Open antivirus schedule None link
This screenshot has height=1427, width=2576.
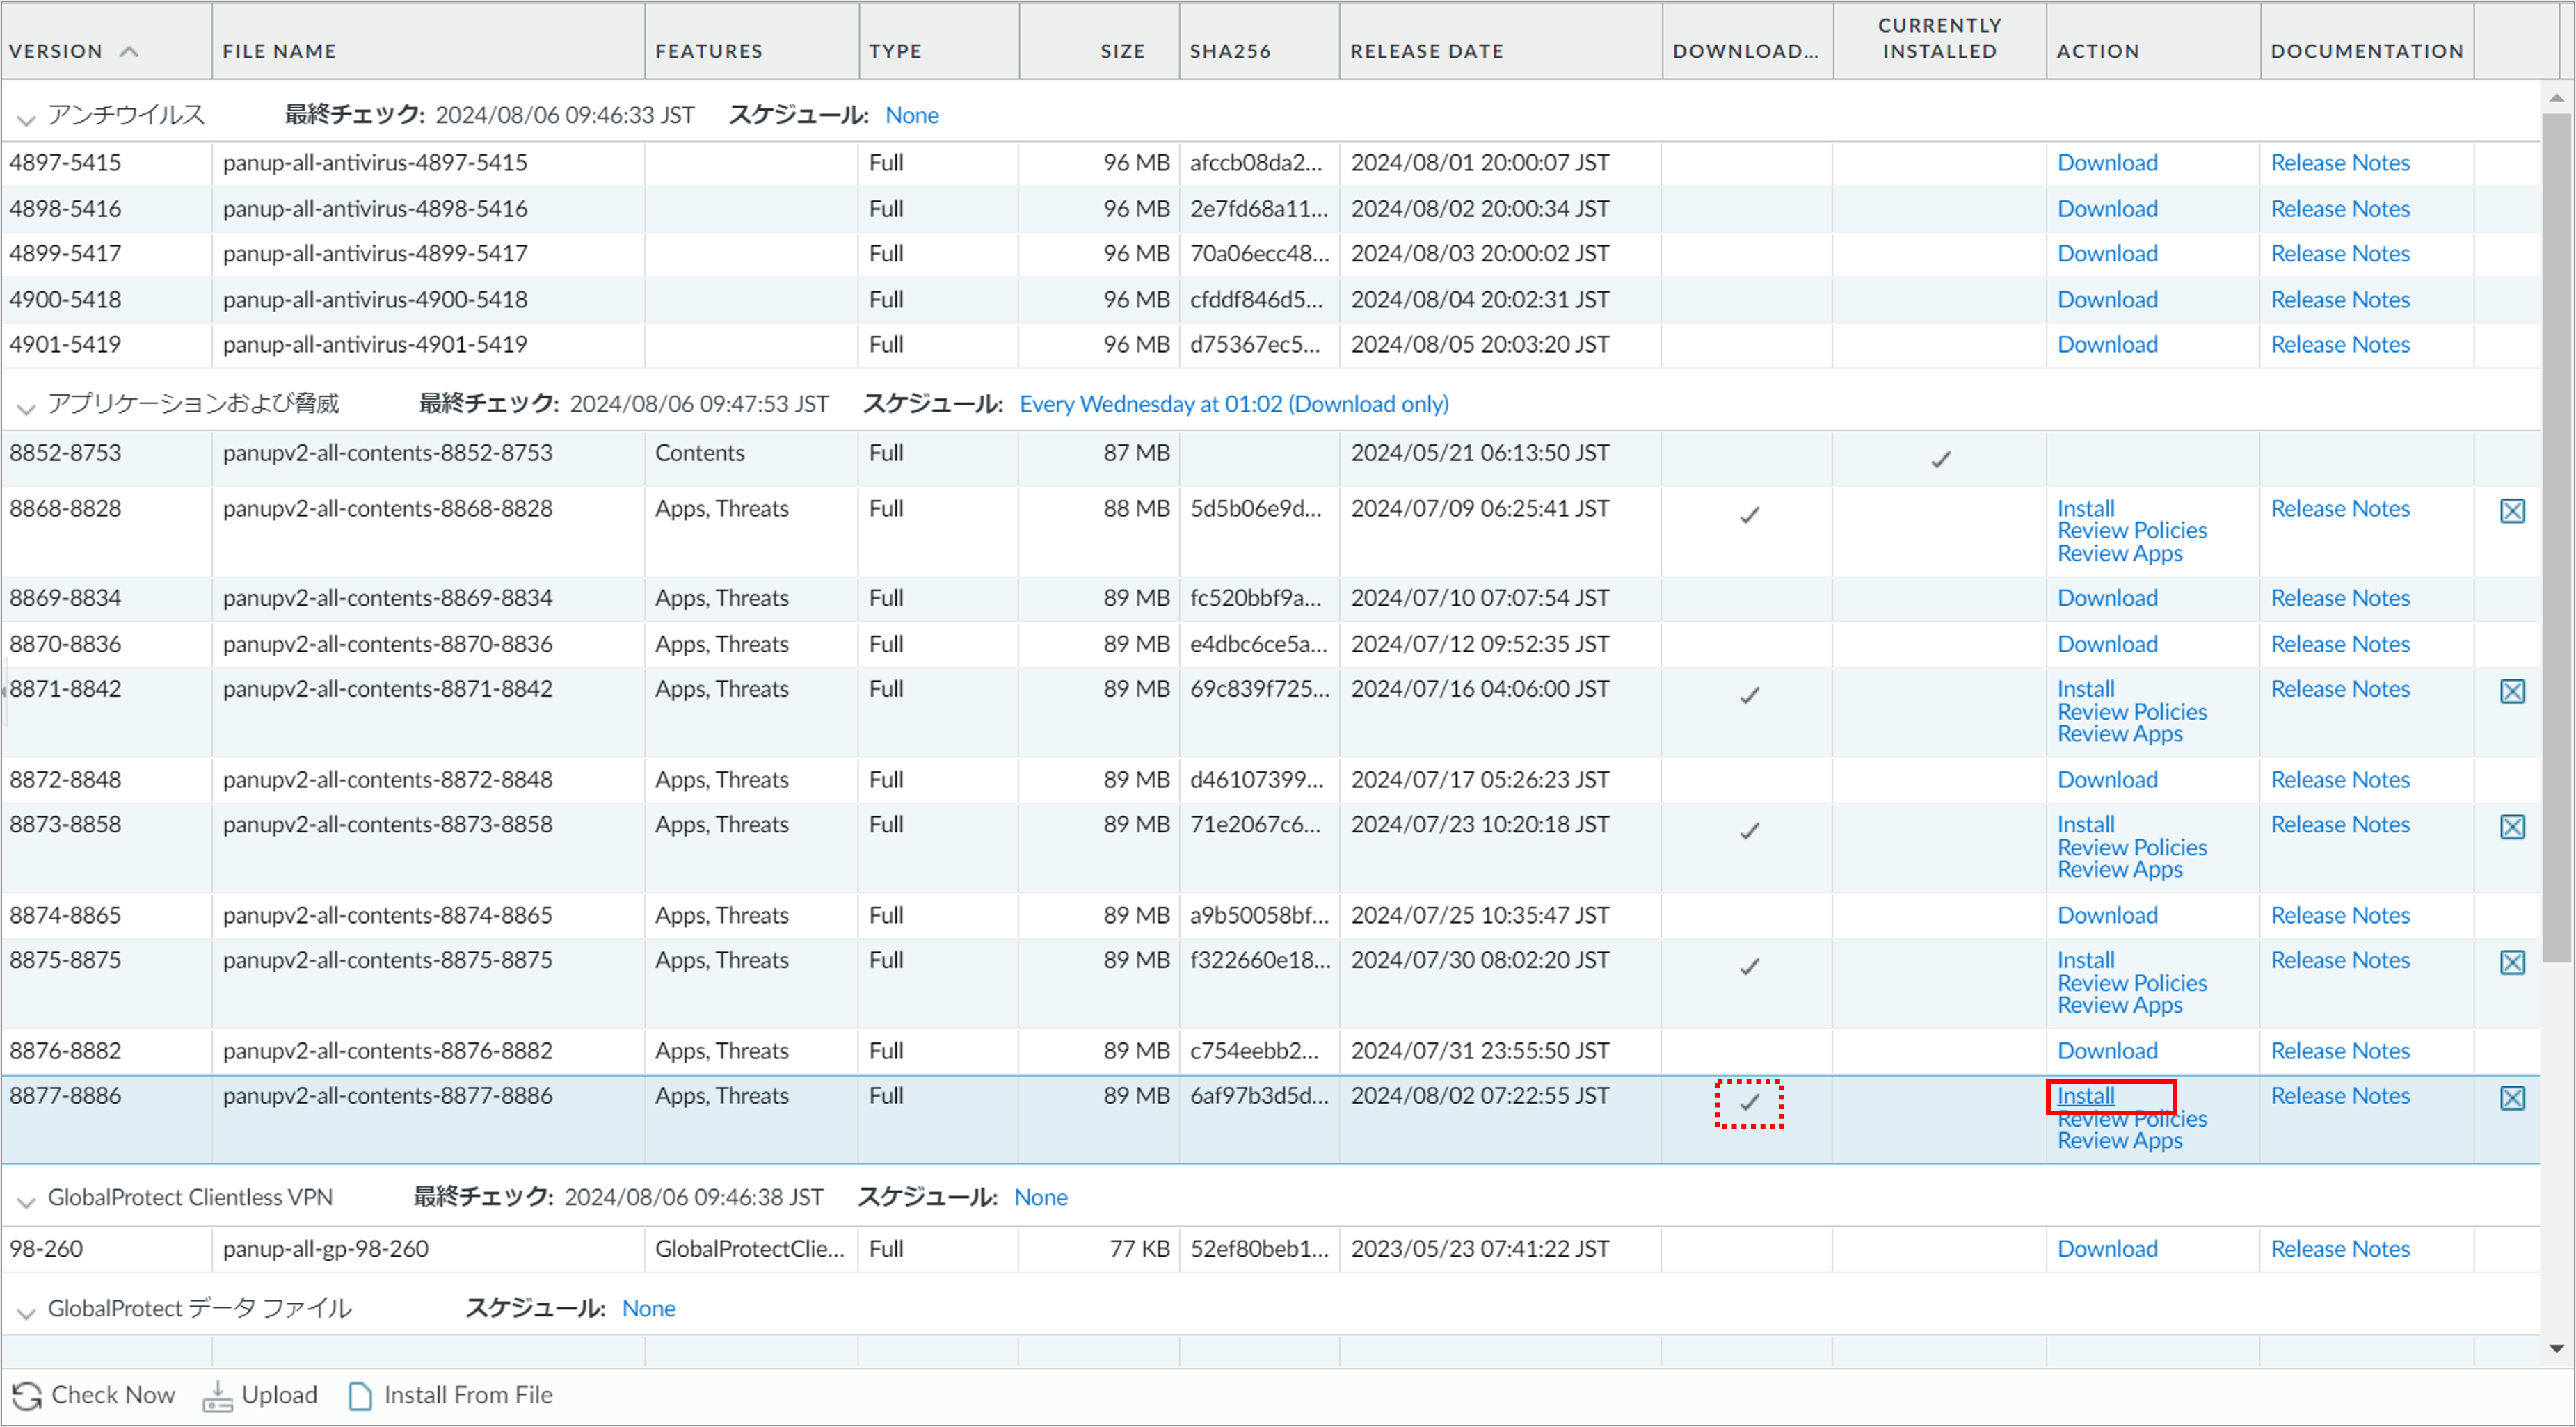(912, 115)
